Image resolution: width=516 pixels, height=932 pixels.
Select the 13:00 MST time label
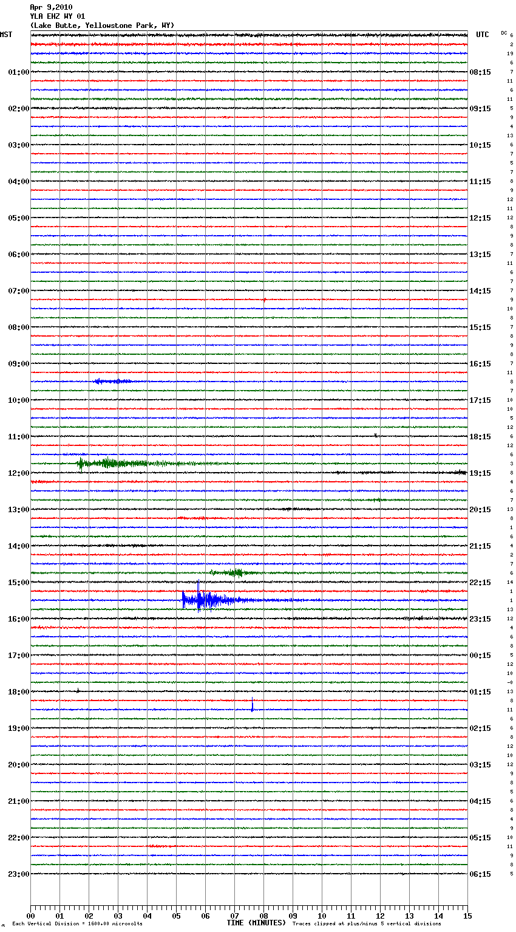[x=19, y=510]
